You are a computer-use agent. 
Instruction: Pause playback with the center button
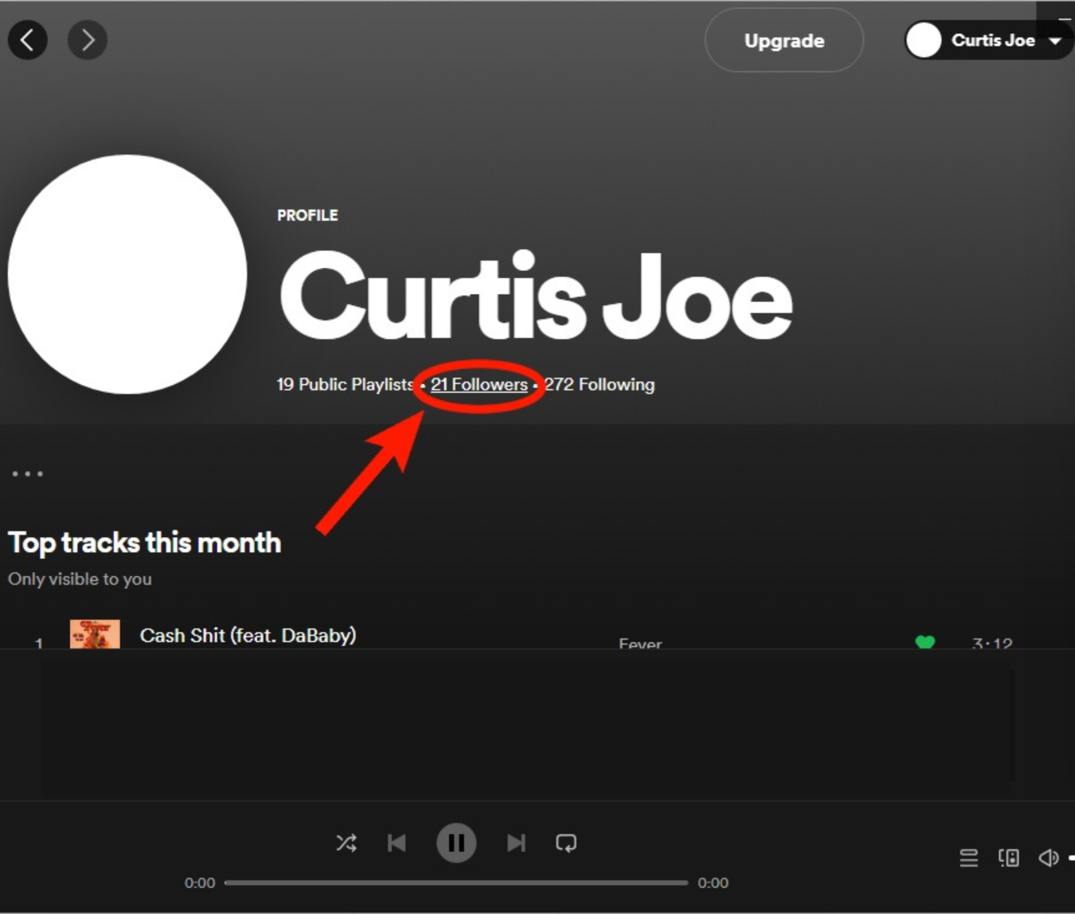[456, 843]
